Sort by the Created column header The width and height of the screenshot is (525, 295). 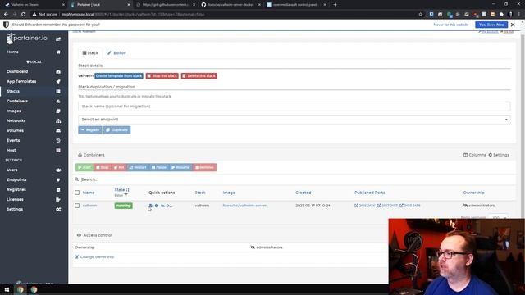point(304,193)
